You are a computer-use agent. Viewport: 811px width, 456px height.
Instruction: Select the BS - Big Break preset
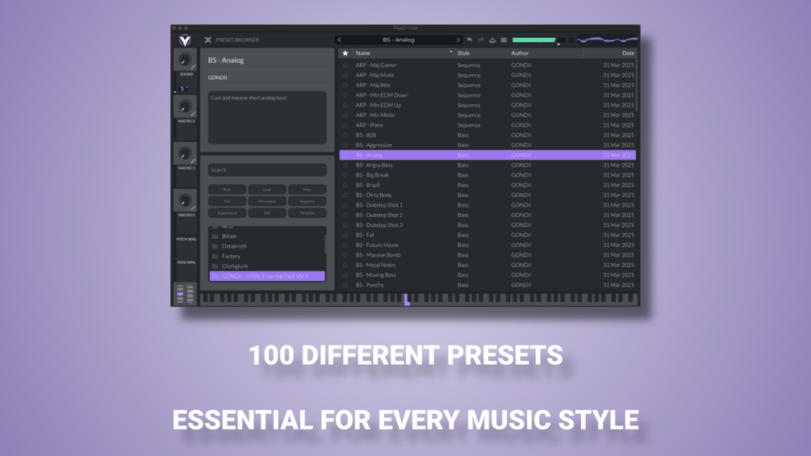click(487, 175)
